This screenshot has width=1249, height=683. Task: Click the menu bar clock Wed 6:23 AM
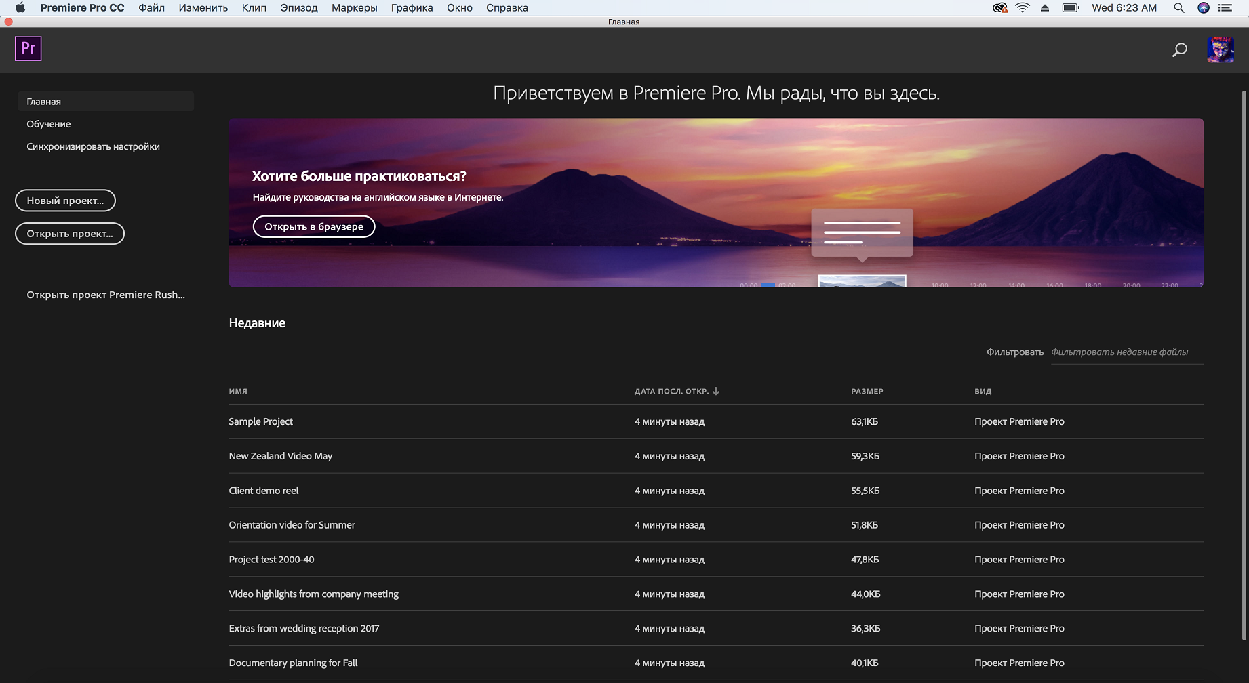pos(1124,7)
